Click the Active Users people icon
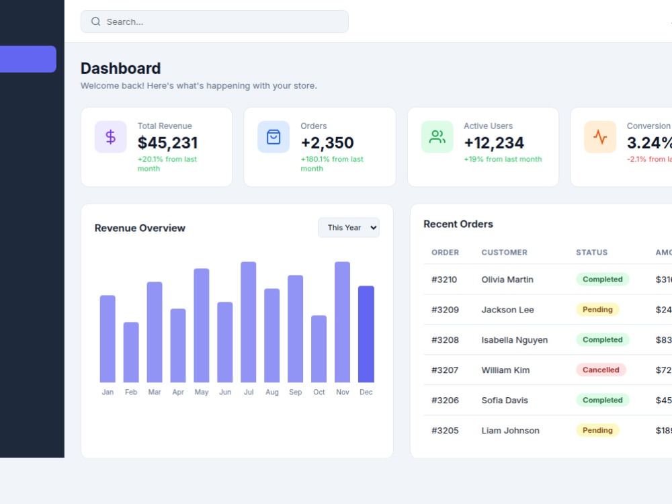 437,136
